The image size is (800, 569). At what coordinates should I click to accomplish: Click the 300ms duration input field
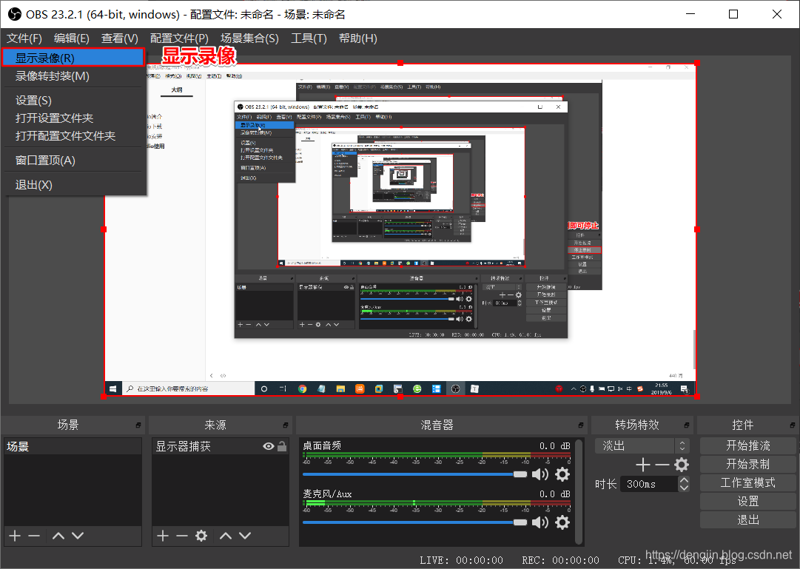649,484
